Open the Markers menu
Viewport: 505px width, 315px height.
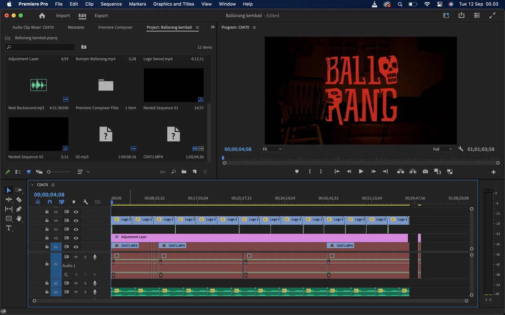coord(137,4)
